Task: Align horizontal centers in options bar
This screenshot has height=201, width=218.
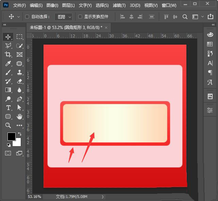Action: click(131, 17)
